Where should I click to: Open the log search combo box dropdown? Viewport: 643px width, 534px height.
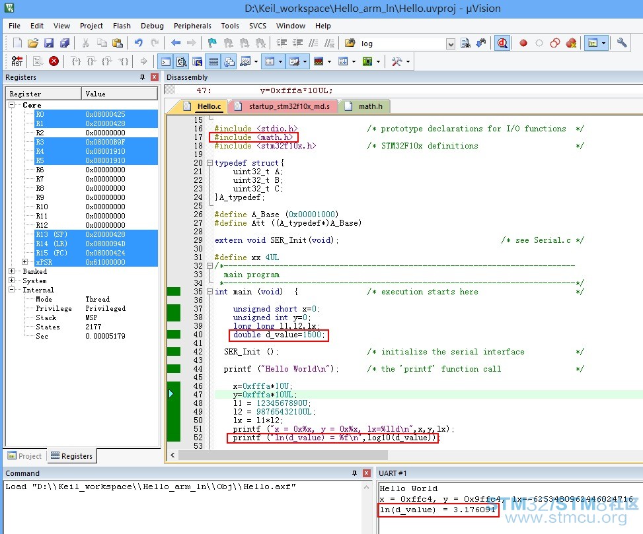tap(451, 44)
